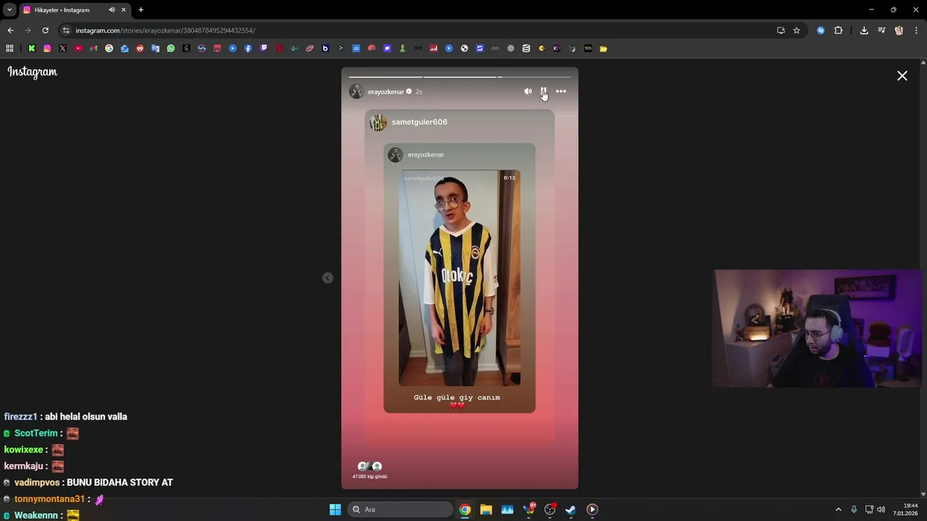
Task: Mute the story audio speaker icon
Action: coord(528,91)
